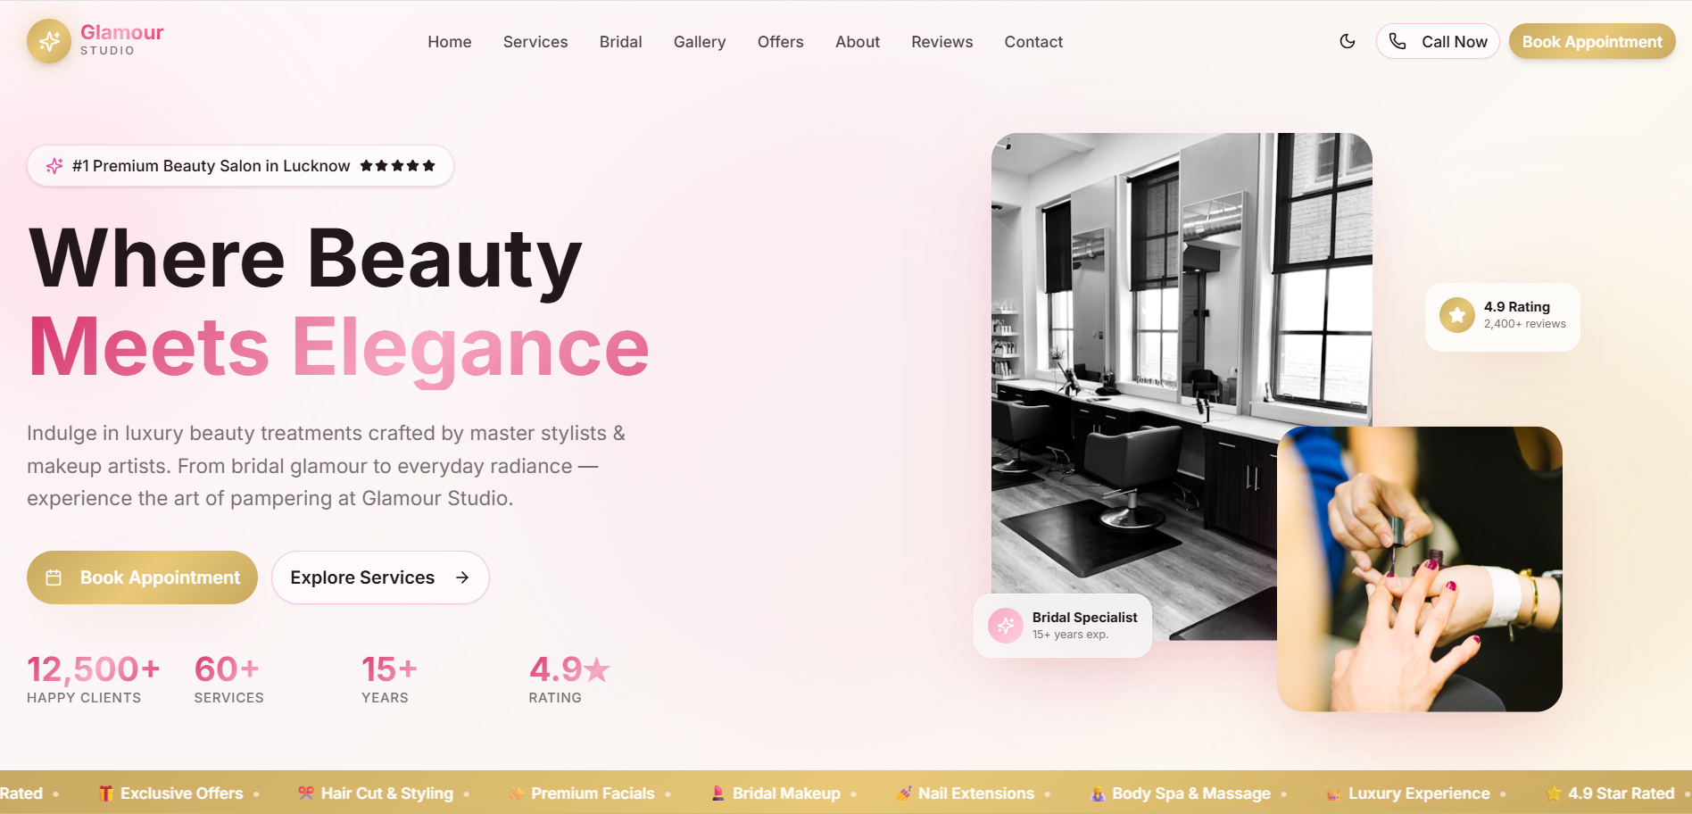Click the hero Book Appointment button
The height and width of the screenshot is (814, 1692).
[142, 577]
